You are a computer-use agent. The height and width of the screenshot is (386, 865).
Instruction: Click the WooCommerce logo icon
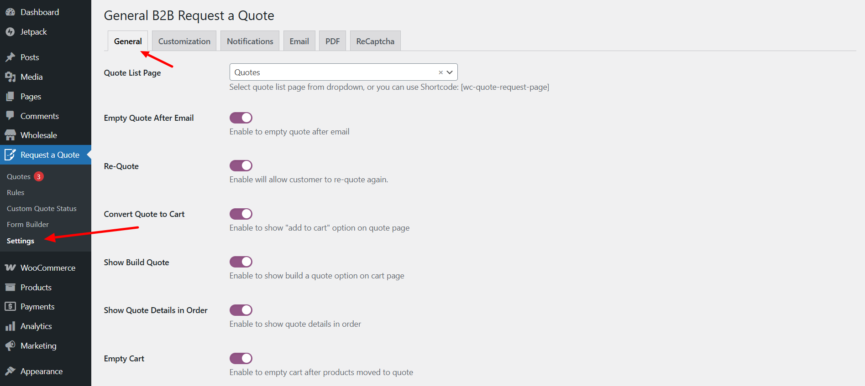(x=10, y=268)
